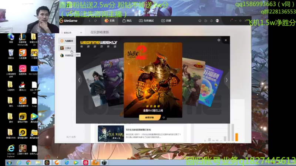Open the 直播 live stream tab
Image resolution: width=296 pixels, height=166 pixels.
(166, 21)
